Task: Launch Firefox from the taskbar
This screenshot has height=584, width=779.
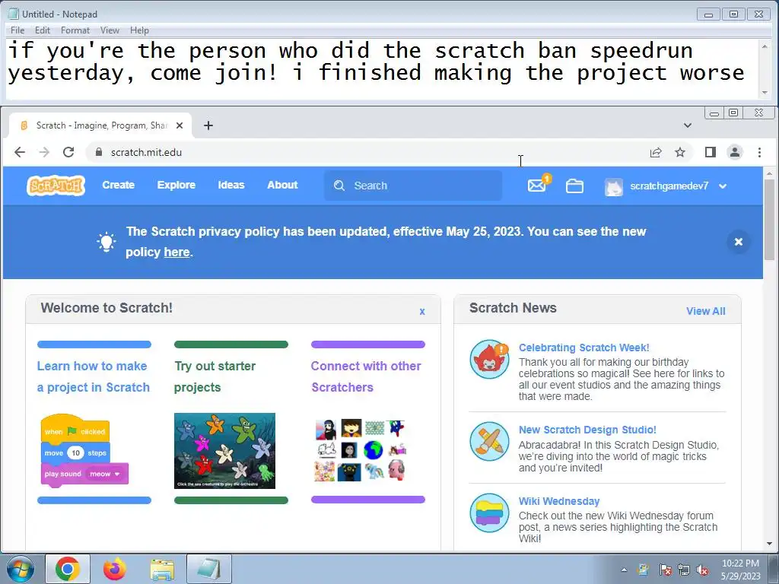Action: (115, 569)
